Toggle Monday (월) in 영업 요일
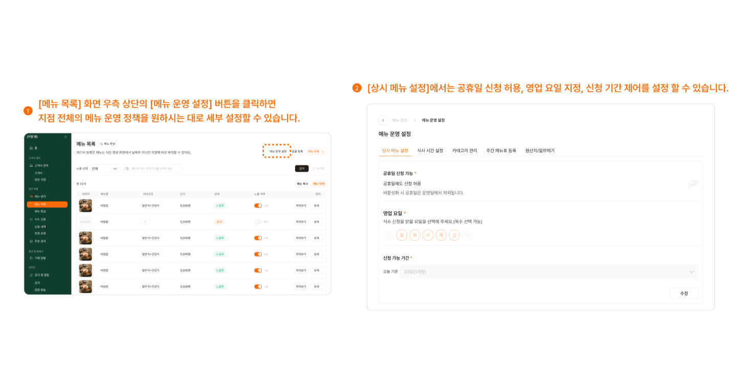Viewport: 753px width, 392px height. (402, 235)
